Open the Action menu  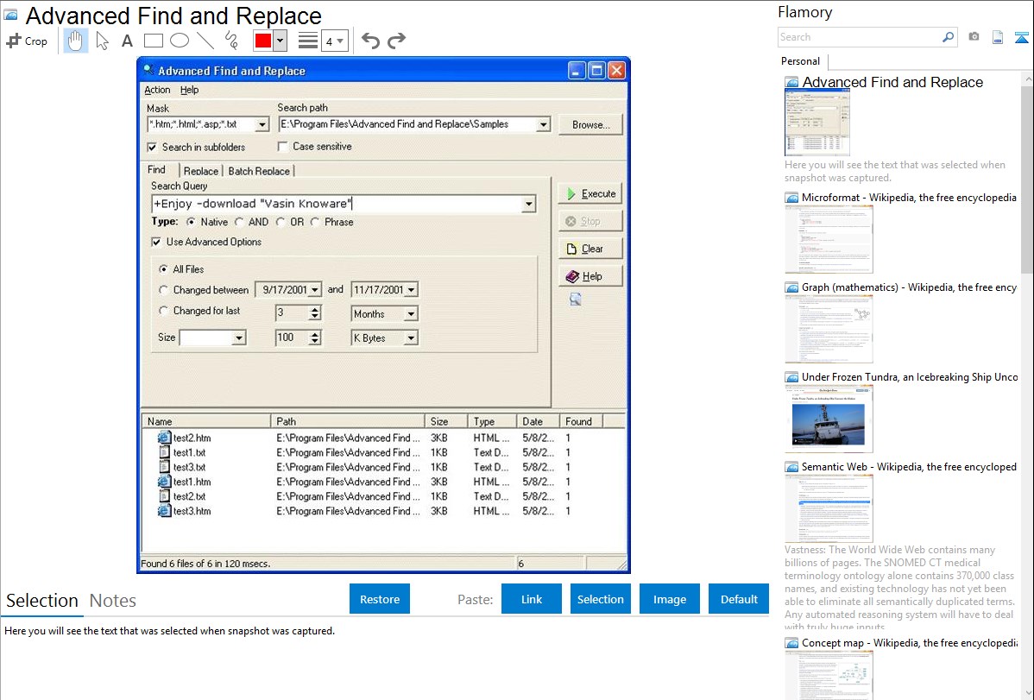click(157, 90)
